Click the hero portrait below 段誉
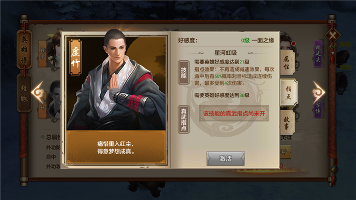Viewport: 356px width, 200px height. (x=54, y=100)
